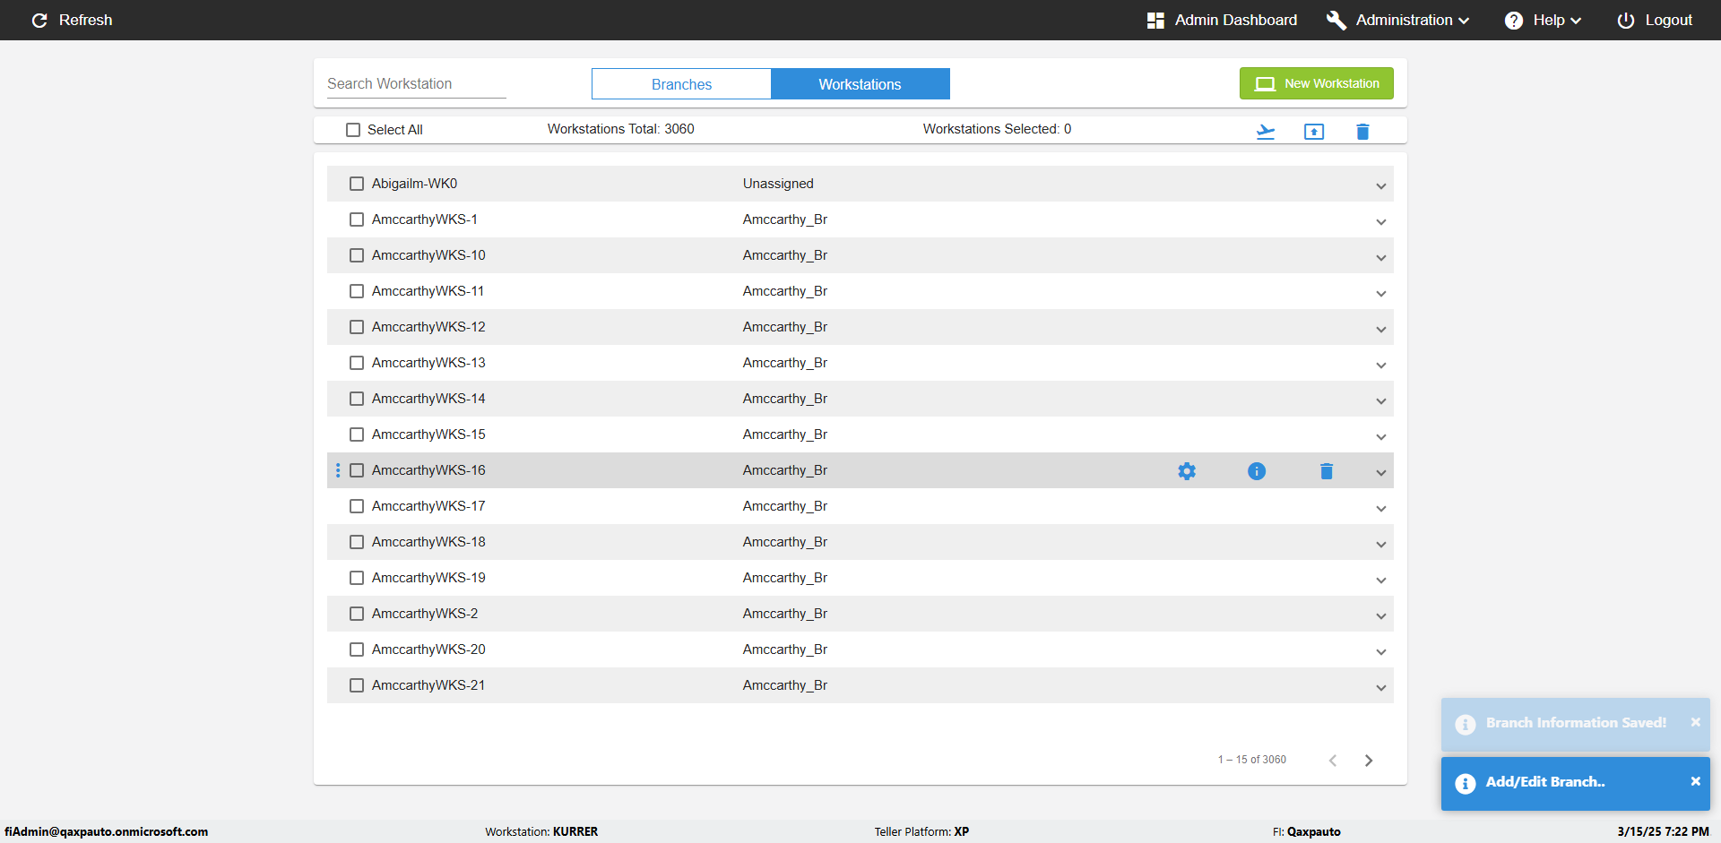Click the bulk delete trash icon

(x=1362, y=132)
